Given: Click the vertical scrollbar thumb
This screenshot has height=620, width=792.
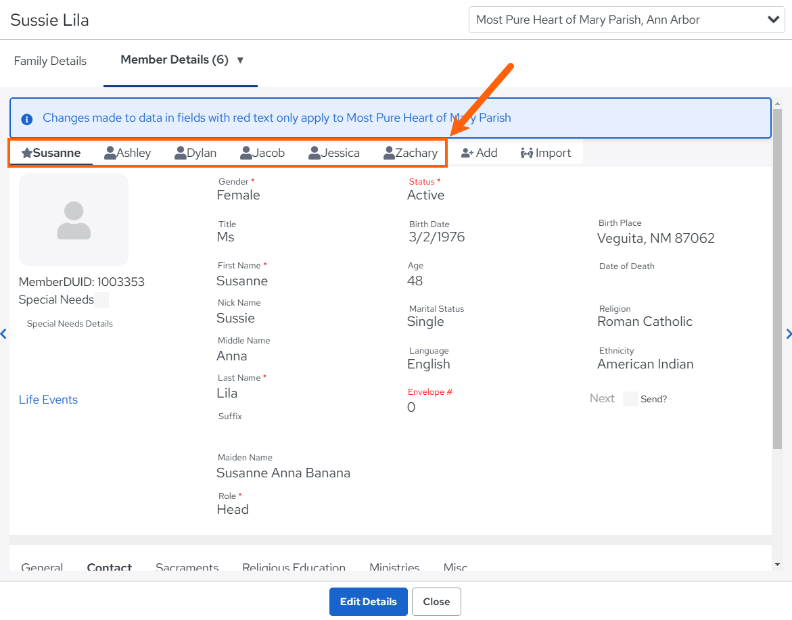Looking at the screenshot, I should [x=777, y=278].
